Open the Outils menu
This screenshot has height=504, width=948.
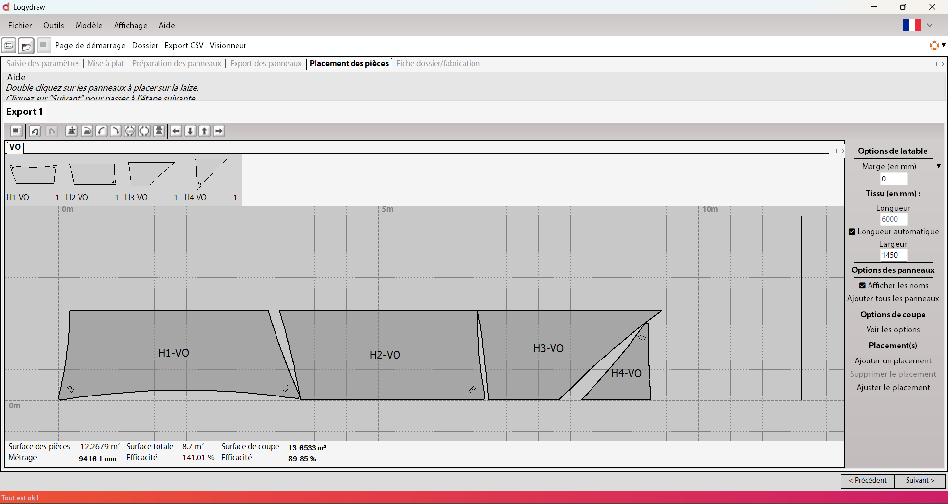tap(53, 25)
